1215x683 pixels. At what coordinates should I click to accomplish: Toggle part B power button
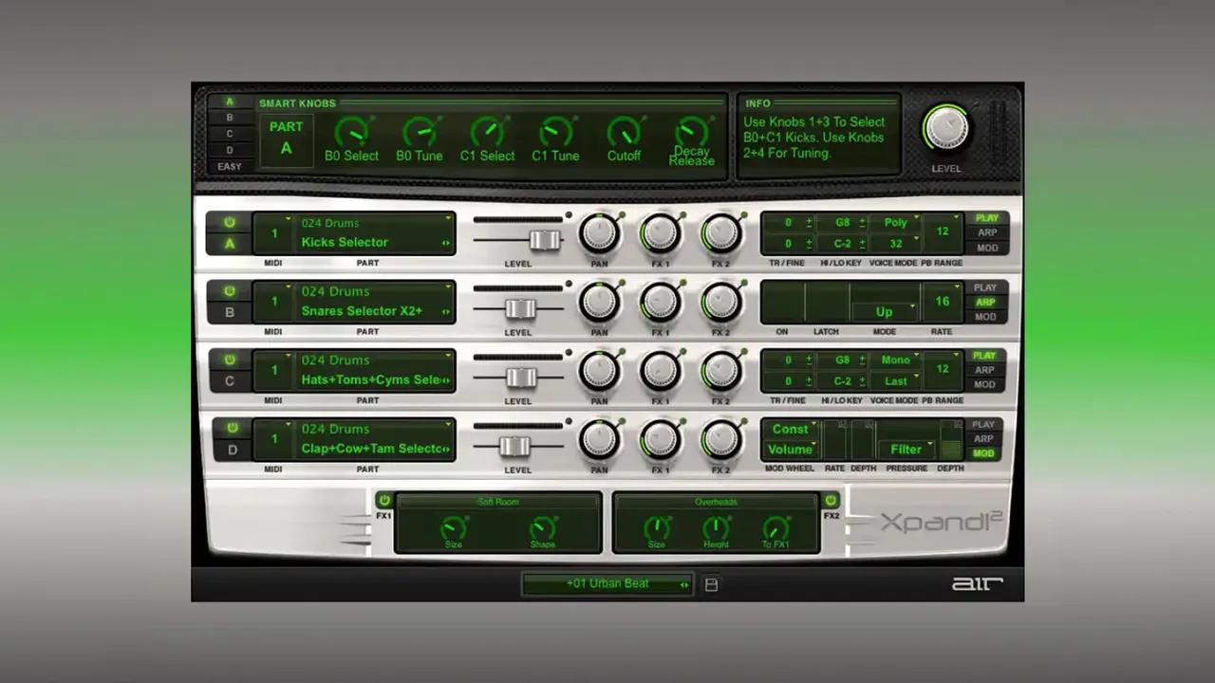pos(230,291)
